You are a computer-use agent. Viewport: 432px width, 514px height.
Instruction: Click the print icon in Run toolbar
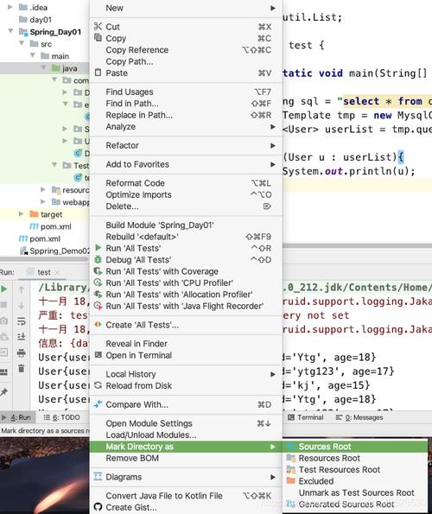(21, 353)
